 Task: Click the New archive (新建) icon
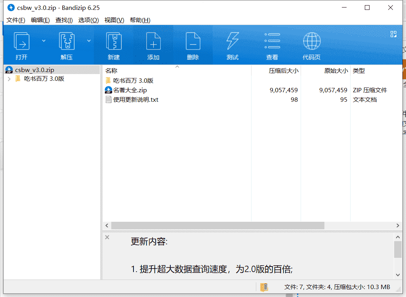[x=114, y=41]
